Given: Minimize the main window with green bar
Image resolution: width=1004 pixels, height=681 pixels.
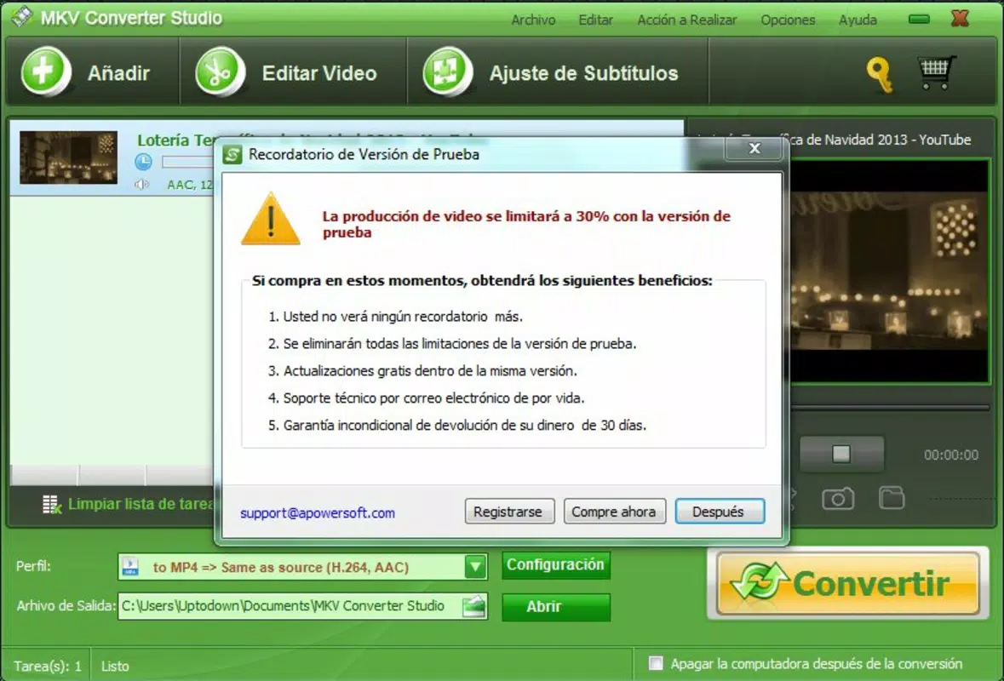Looking at the screenshot, I should coord(919,20).
